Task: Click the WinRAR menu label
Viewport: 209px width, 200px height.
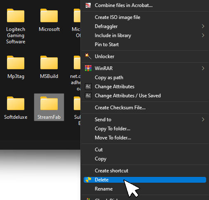Action: click(x=104, y=68)
